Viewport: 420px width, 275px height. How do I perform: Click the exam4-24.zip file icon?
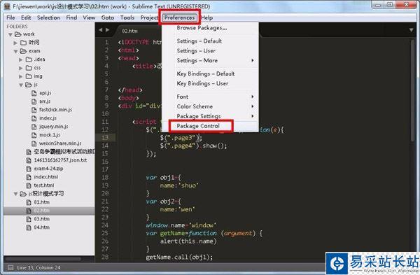pos(29,169)
